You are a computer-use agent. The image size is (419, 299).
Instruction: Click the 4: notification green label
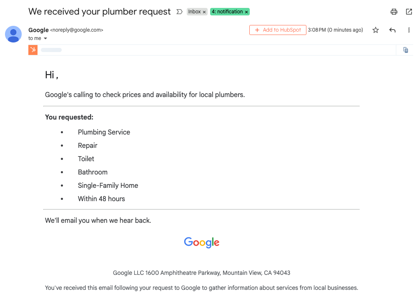coord(227,12)
